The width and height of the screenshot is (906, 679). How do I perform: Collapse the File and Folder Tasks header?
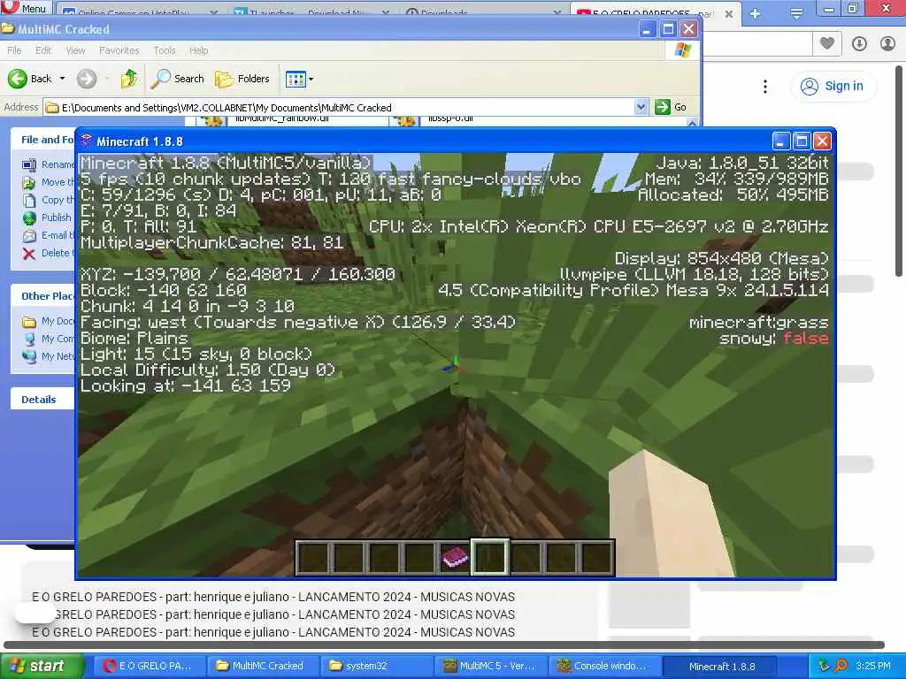(x=42, y=139)
